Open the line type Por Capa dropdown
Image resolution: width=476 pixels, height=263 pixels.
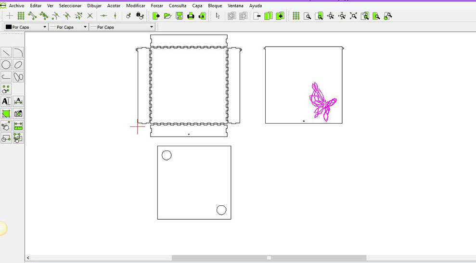(x=122, y=27)
